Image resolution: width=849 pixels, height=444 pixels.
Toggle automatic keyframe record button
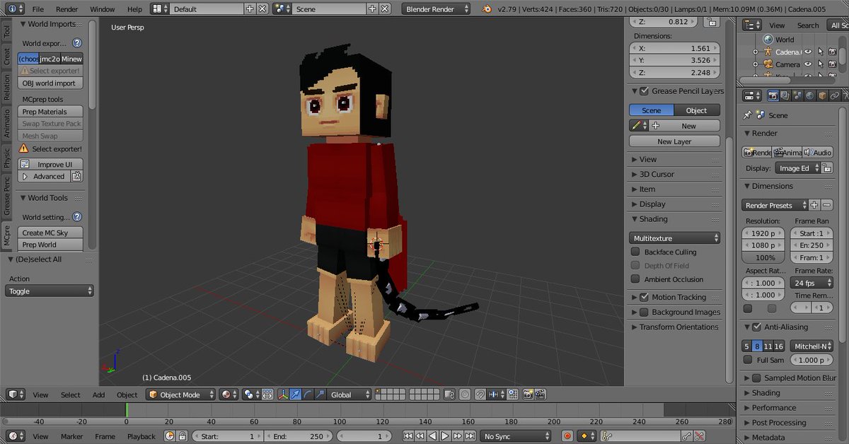coord(567,436)
